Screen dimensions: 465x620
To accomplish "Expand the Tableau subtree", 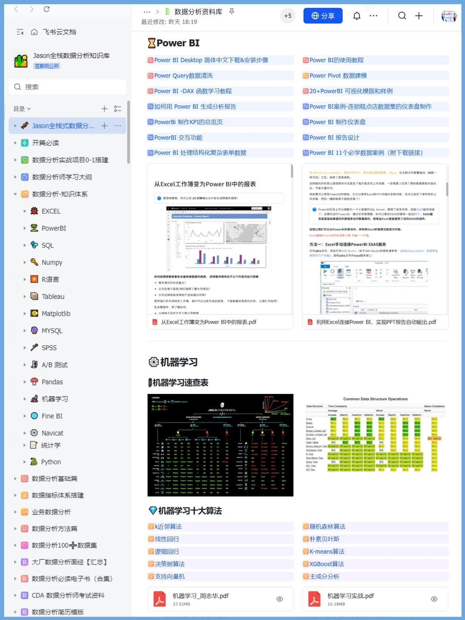I will click(x=25, y=297).
